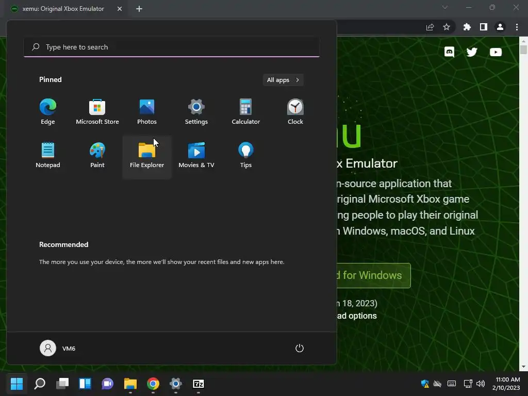This screenshot has width=528, height=396.
Task: Open Edge from pinned apps
Action: (x=48, y=112)
